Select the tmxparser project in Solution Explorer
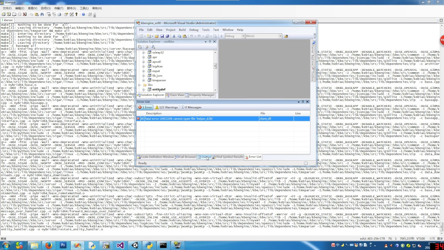Image resolution: width=444 pixels, height=250 pixels. [159, 80]
